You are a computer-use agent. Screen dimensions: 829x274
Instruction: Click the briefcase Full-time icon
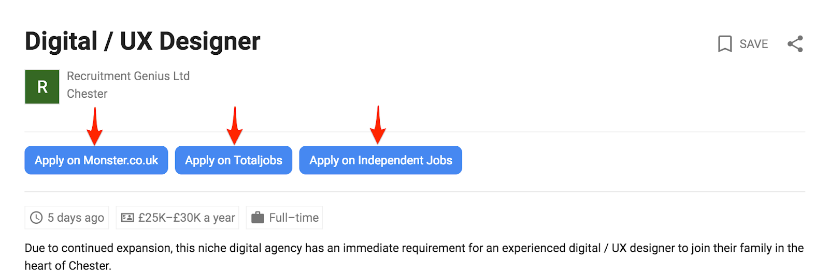tap(258, 218)
